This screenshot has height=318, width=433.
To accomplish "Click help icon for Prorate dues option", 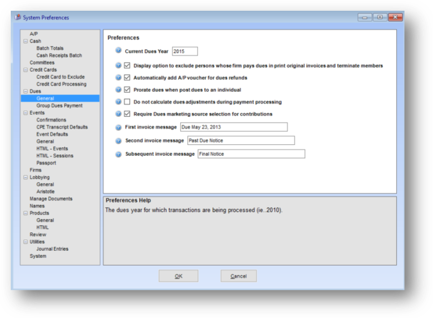I will tap(118, 90).
